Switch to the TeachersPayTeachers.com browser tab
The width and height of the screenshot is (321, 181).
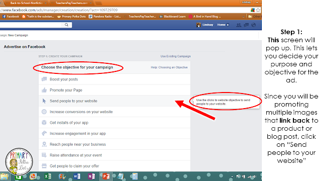click(71, 3)
